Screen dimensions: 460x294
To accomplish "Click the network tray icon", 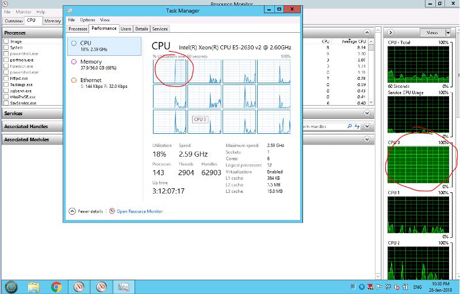I will click(388, 287).
